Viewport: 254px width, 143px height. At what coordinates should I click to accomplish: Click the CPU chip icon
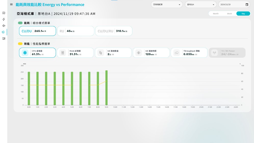pyautogui.click(x=25, y=53)
